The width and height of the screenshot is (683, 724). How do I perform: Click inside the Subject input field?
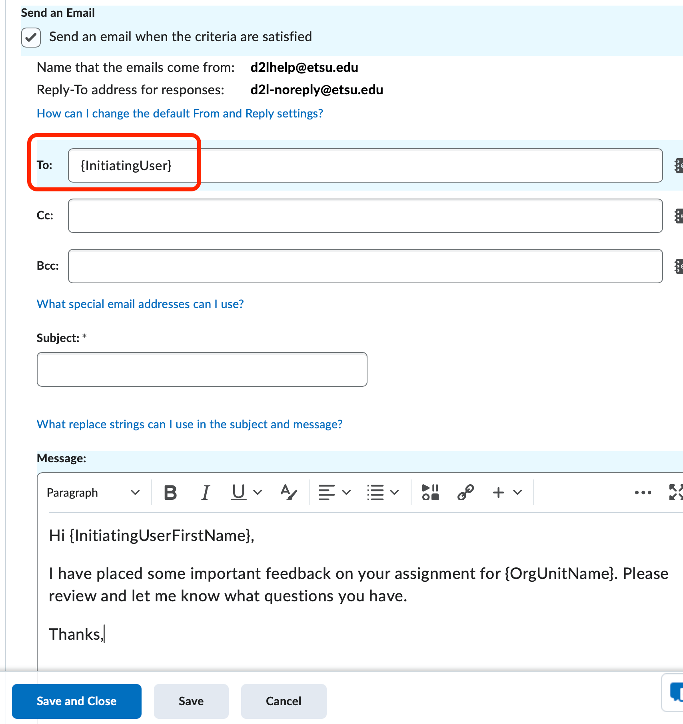201,369
